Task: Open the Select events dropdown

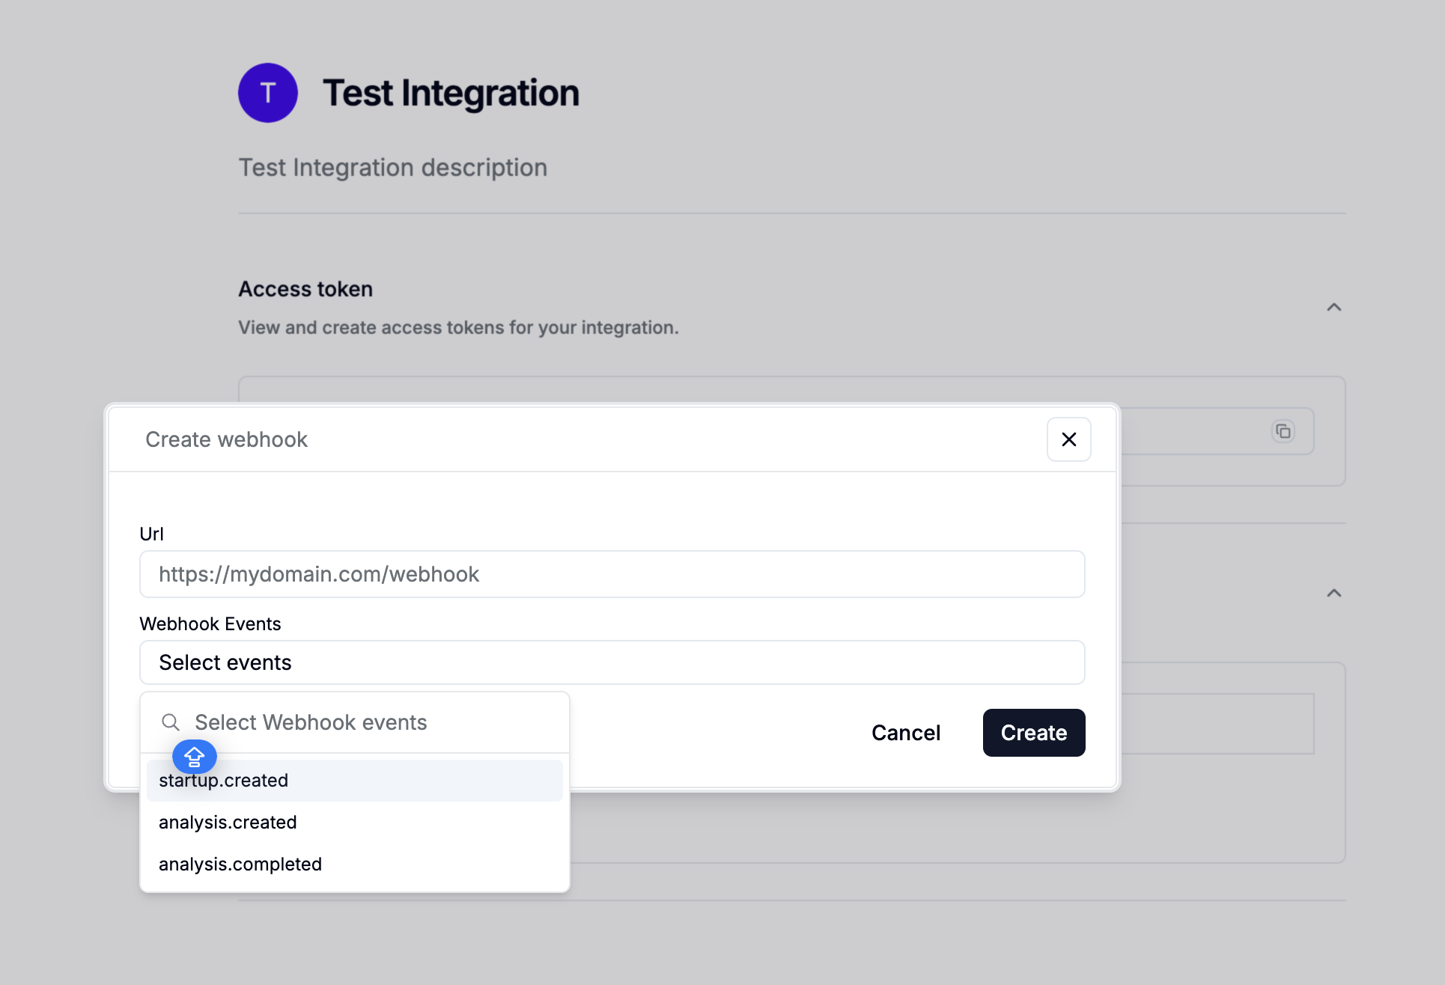Action: (x=612, y=662)
